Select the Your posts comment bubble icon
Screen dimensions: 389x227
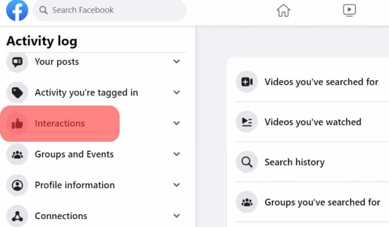click(17, 62)
